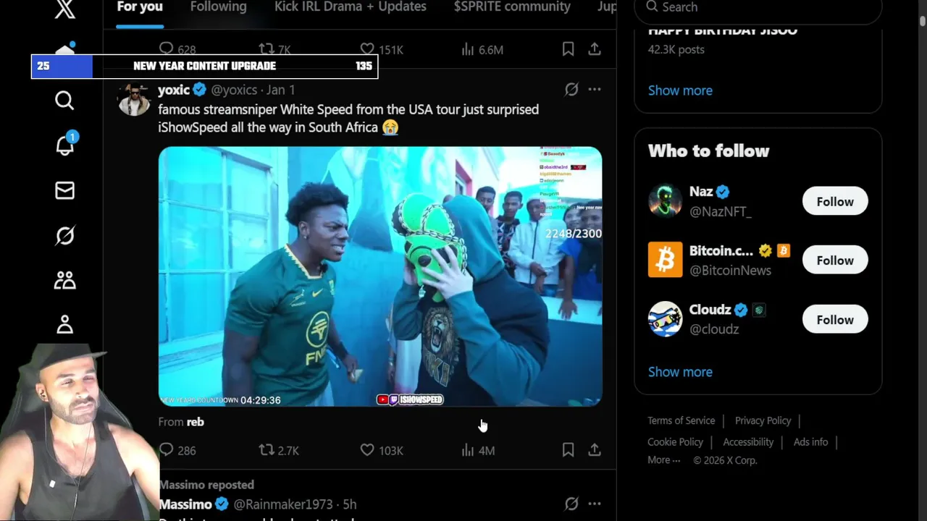Open Profile person icon in sidebar
Image resolution: width=927 pixels, height=521 pixels.
coord(64,325)
